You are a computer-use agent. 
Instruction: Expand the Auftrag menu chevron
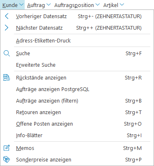click(49, 5)
